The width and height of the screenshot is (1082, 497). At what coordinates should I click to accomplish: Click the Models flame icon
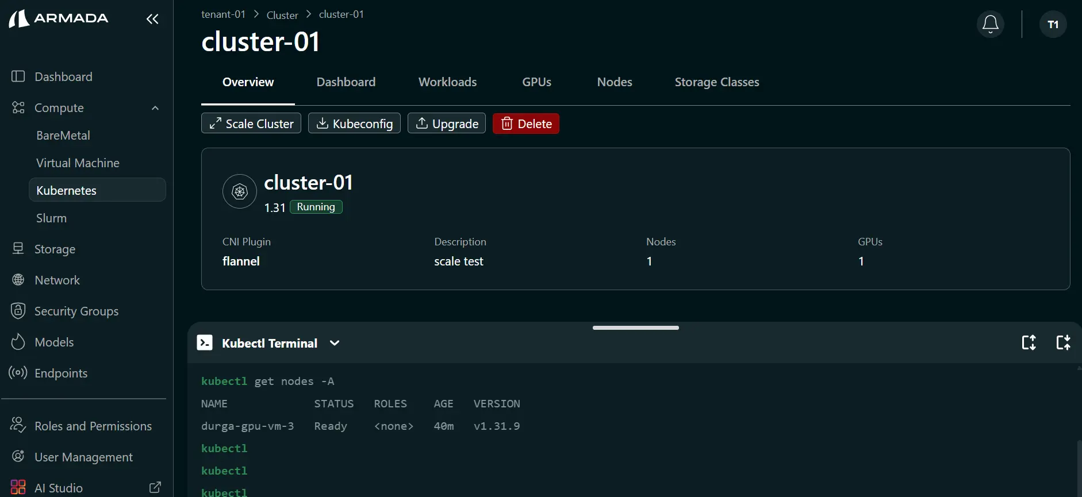pos(18,342)
